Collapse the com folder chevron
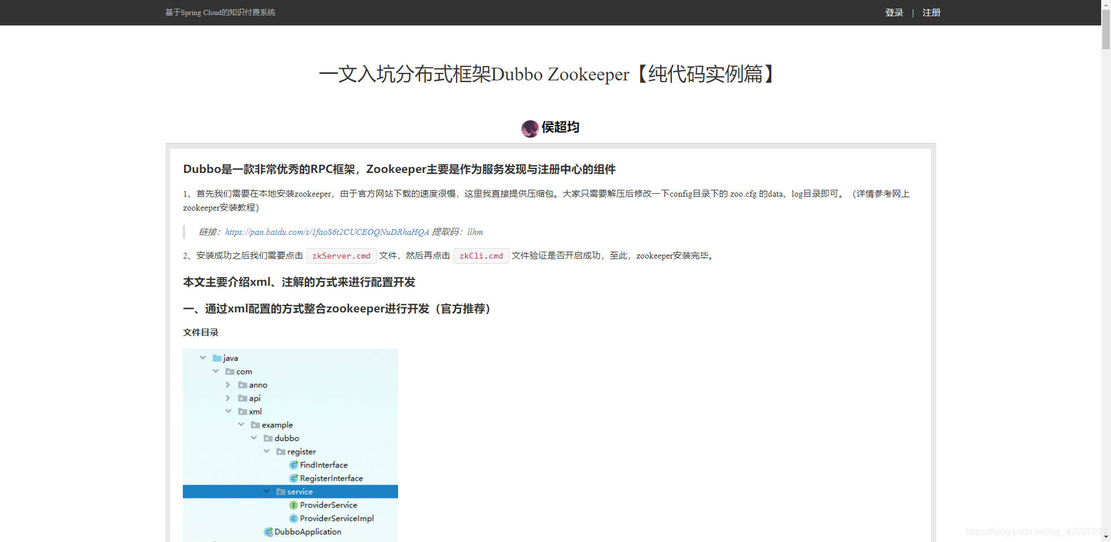Image resolution: width=1111 pixels, height=542 pixels. point(216,371)
